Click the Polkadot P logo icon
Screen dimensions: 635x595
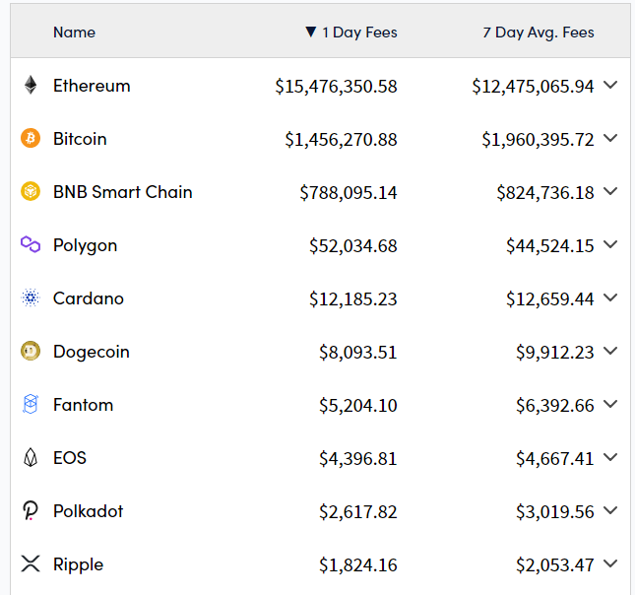coord(31,510)
